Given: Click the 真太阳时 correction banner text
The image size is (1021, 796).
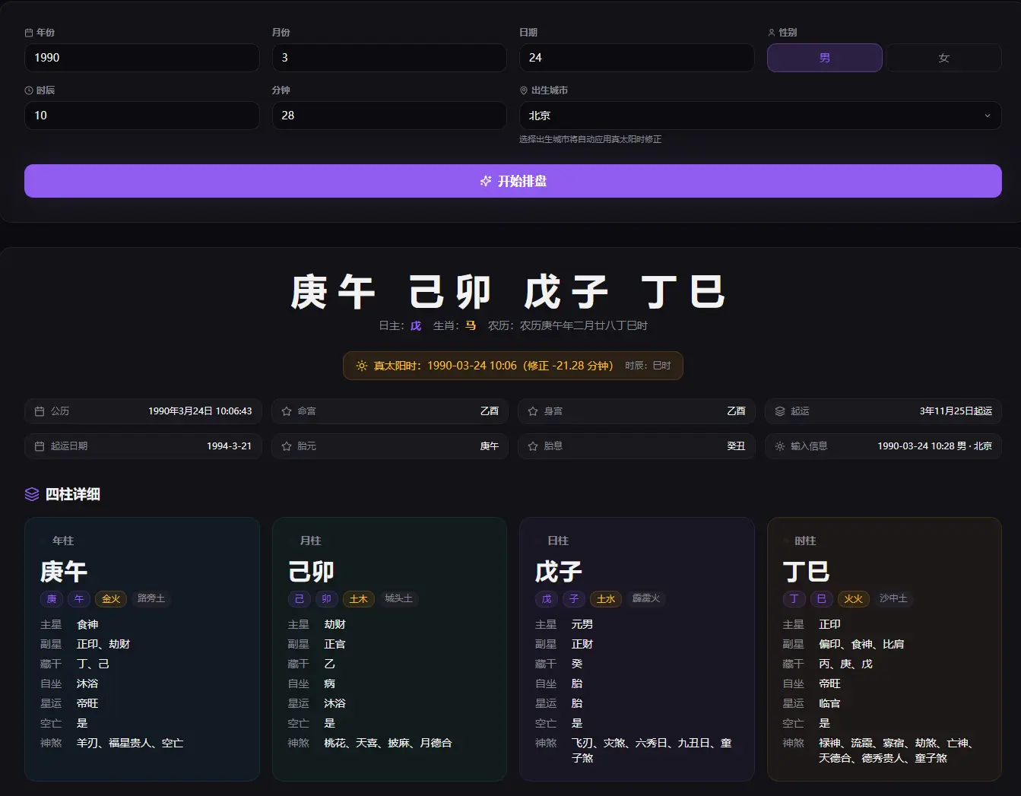Looking at the screenshot, I should 493,366.
